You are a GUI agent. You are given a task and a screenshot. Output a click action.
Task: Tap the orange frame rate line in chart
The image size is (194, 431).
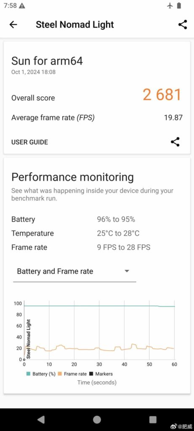click(x=99, y=349)
